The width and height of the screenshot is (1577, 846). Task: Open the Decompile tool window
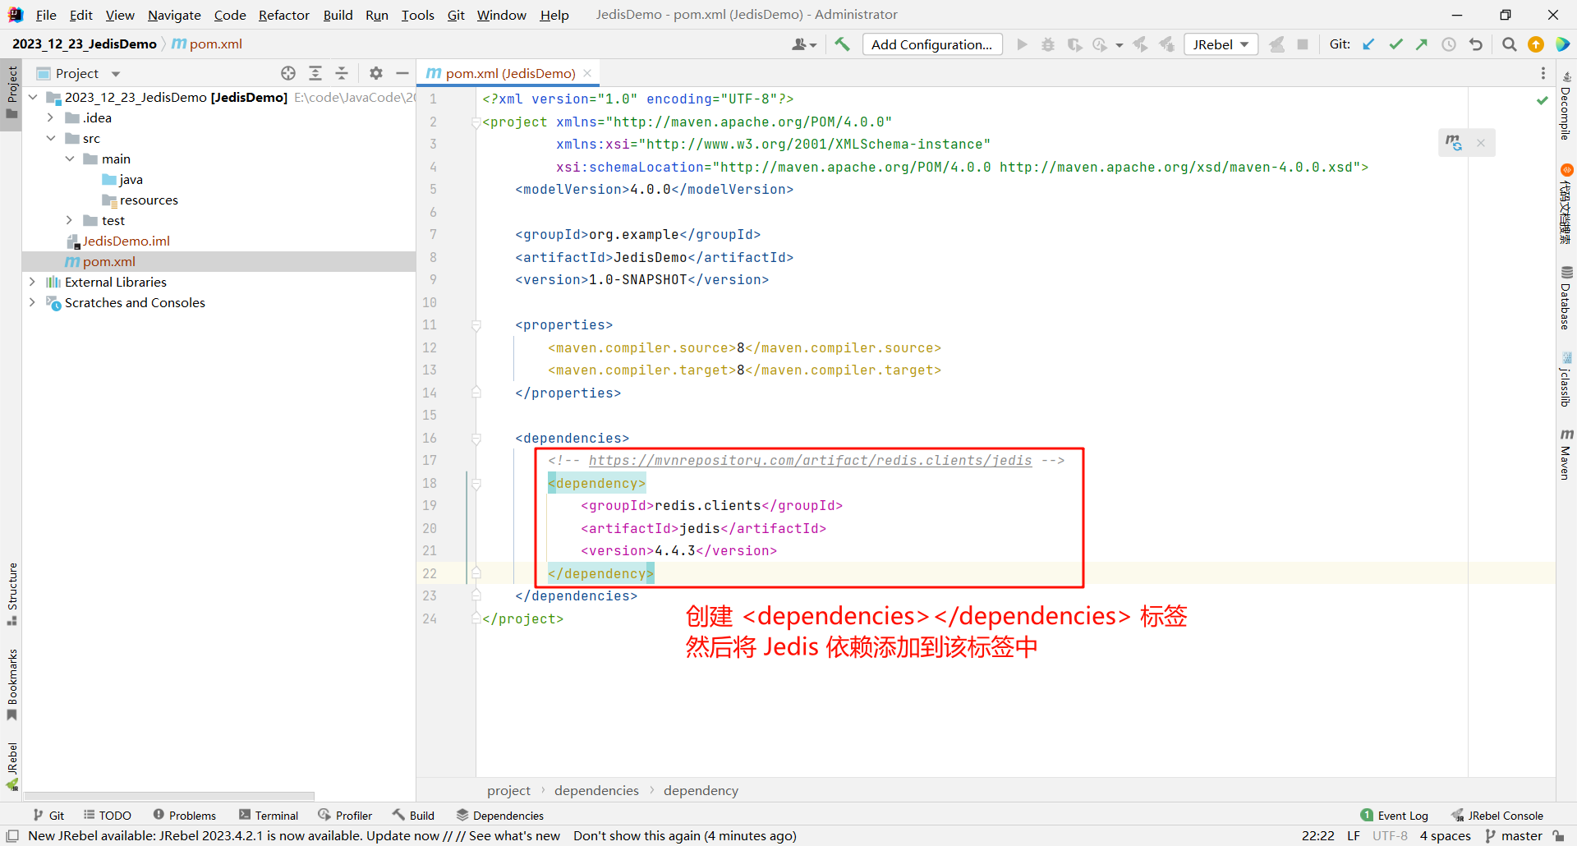pos(1566,106)
